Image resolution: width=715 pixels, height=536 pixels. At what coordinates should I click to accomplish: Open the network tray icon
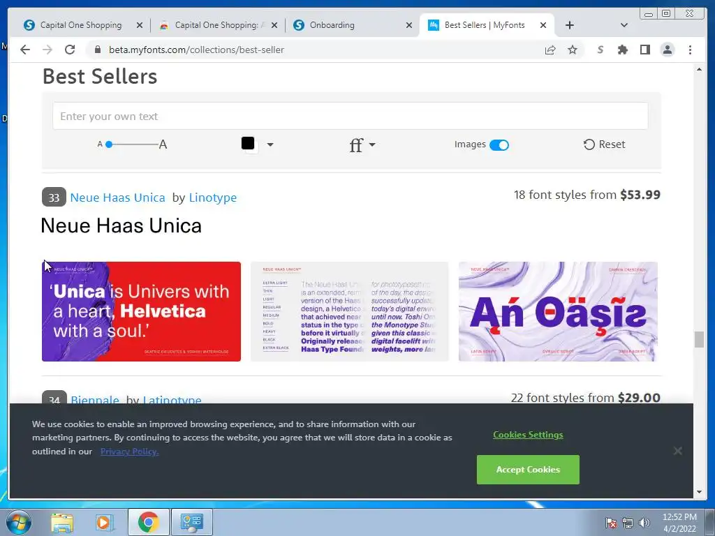pos(628,523)
